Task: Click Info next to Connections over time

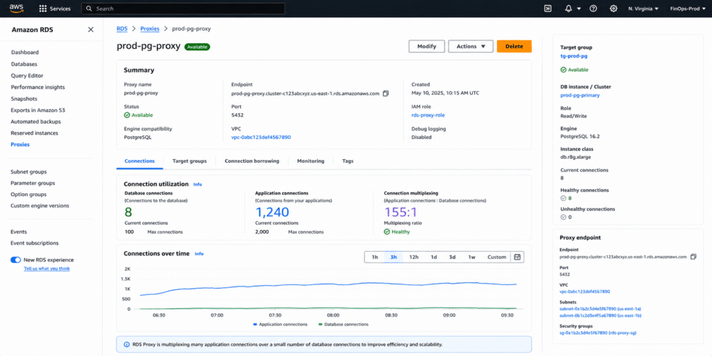Action: (x=199, y=254)
